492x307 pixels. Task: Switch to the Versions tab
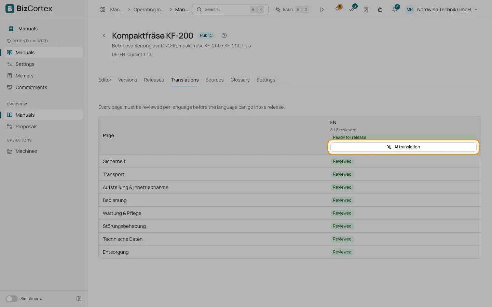pos(127,80)
